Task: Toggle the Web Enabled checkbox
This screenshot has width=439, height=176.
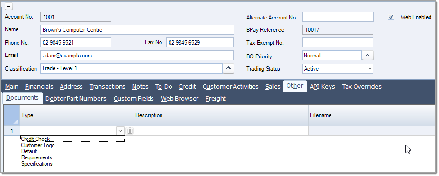Action: [391, 17]
